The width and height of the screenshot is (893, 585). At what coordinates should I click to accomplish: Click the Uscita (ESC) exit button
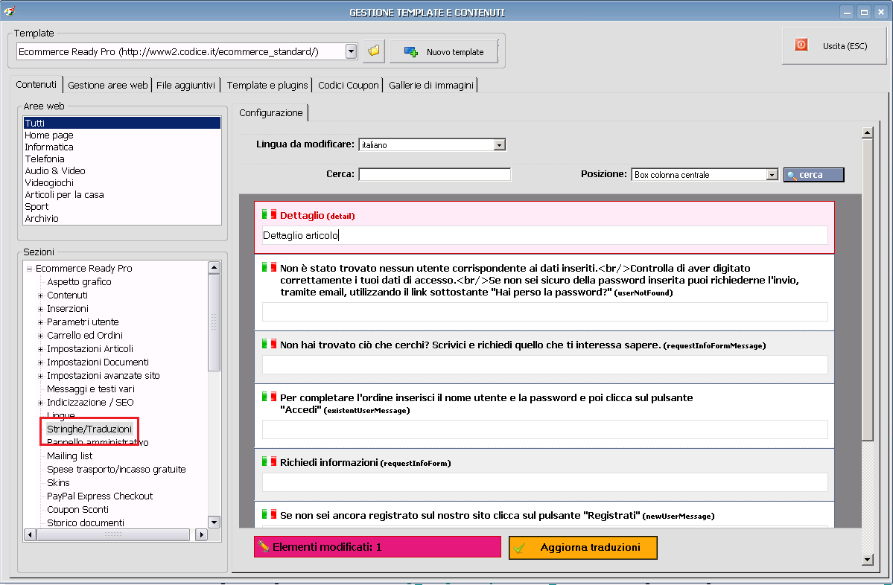(833, 45)
